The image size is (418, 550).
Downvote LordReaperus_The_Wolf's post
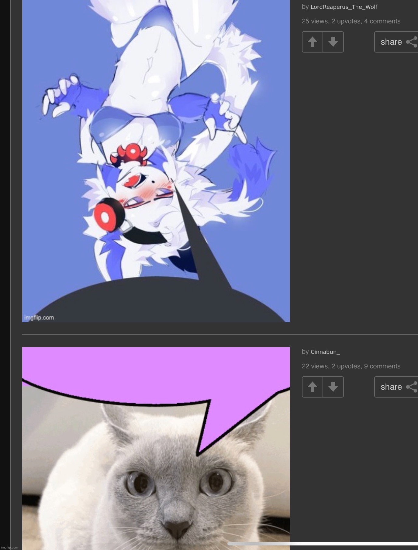tap(333, 42)
